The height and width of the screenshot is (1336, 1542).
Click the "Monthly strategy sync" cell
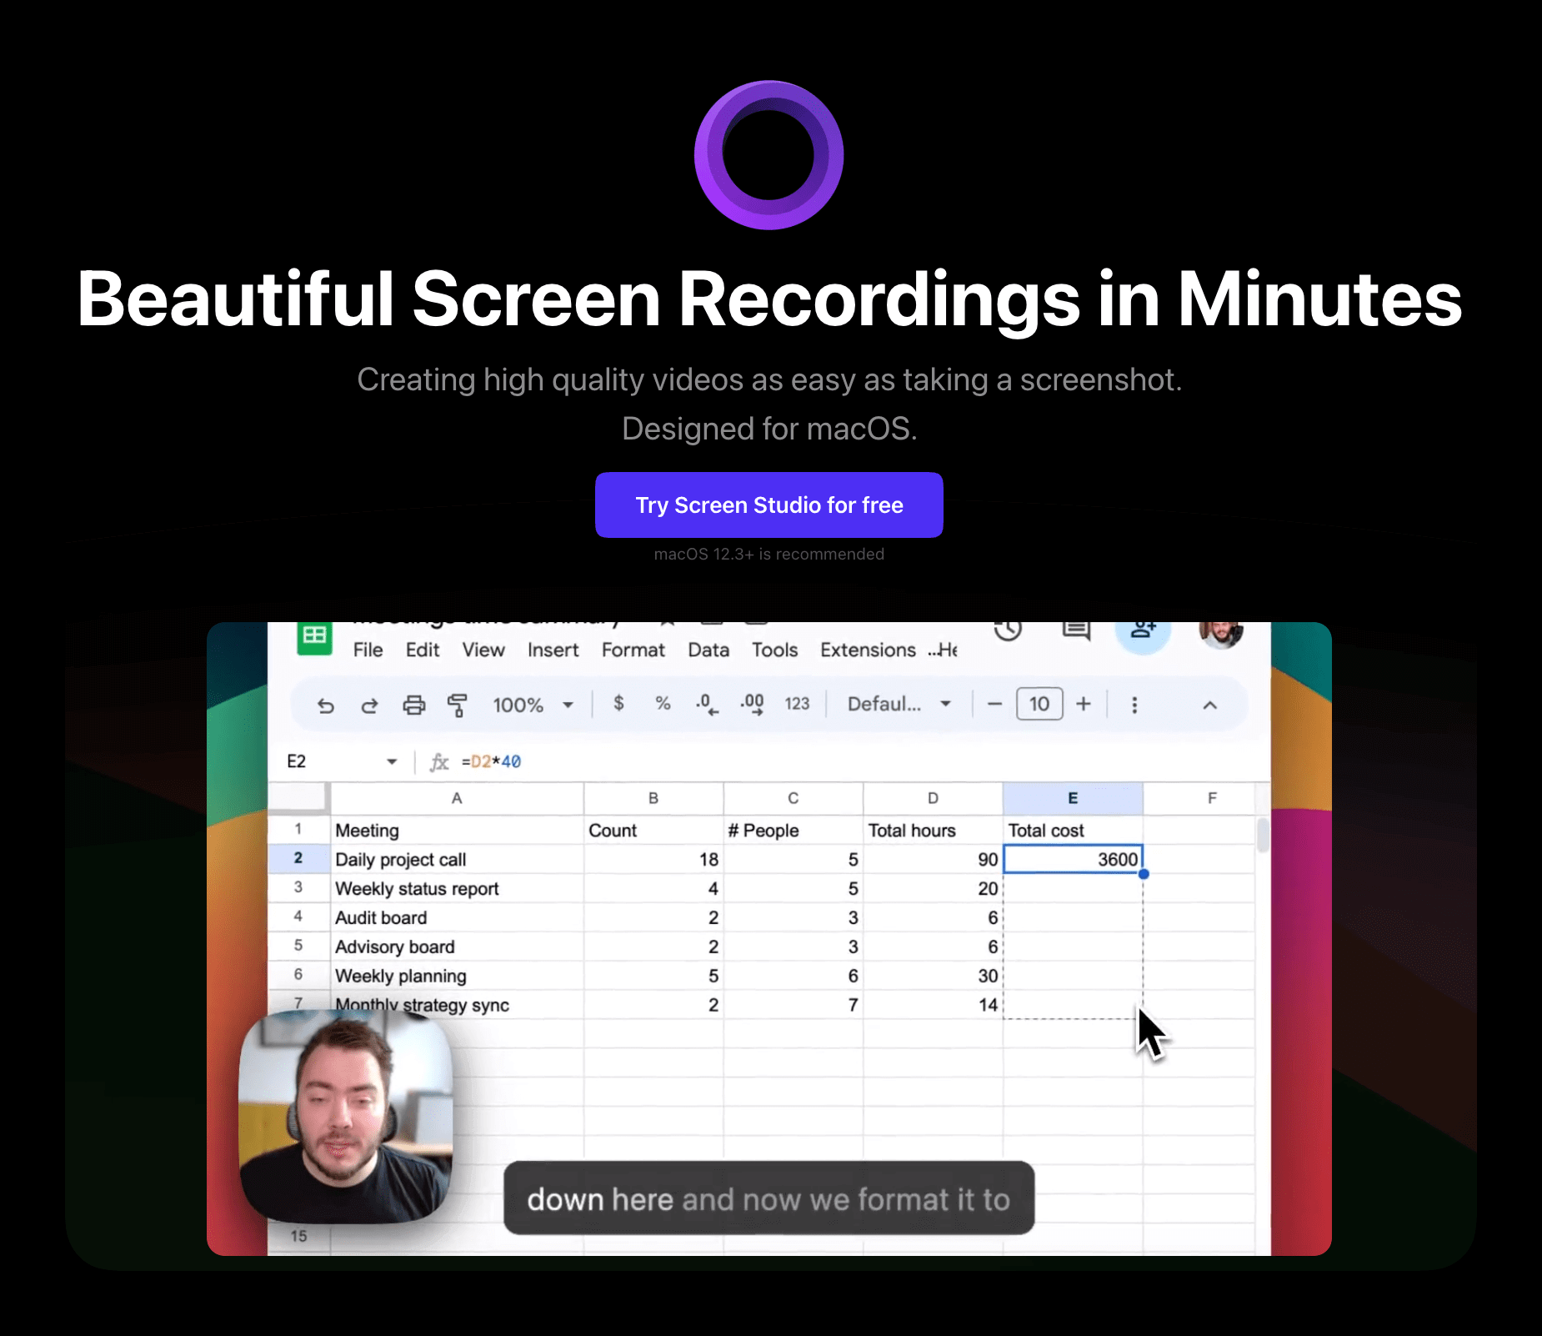pyautogui.click(x=457, y=1005)
